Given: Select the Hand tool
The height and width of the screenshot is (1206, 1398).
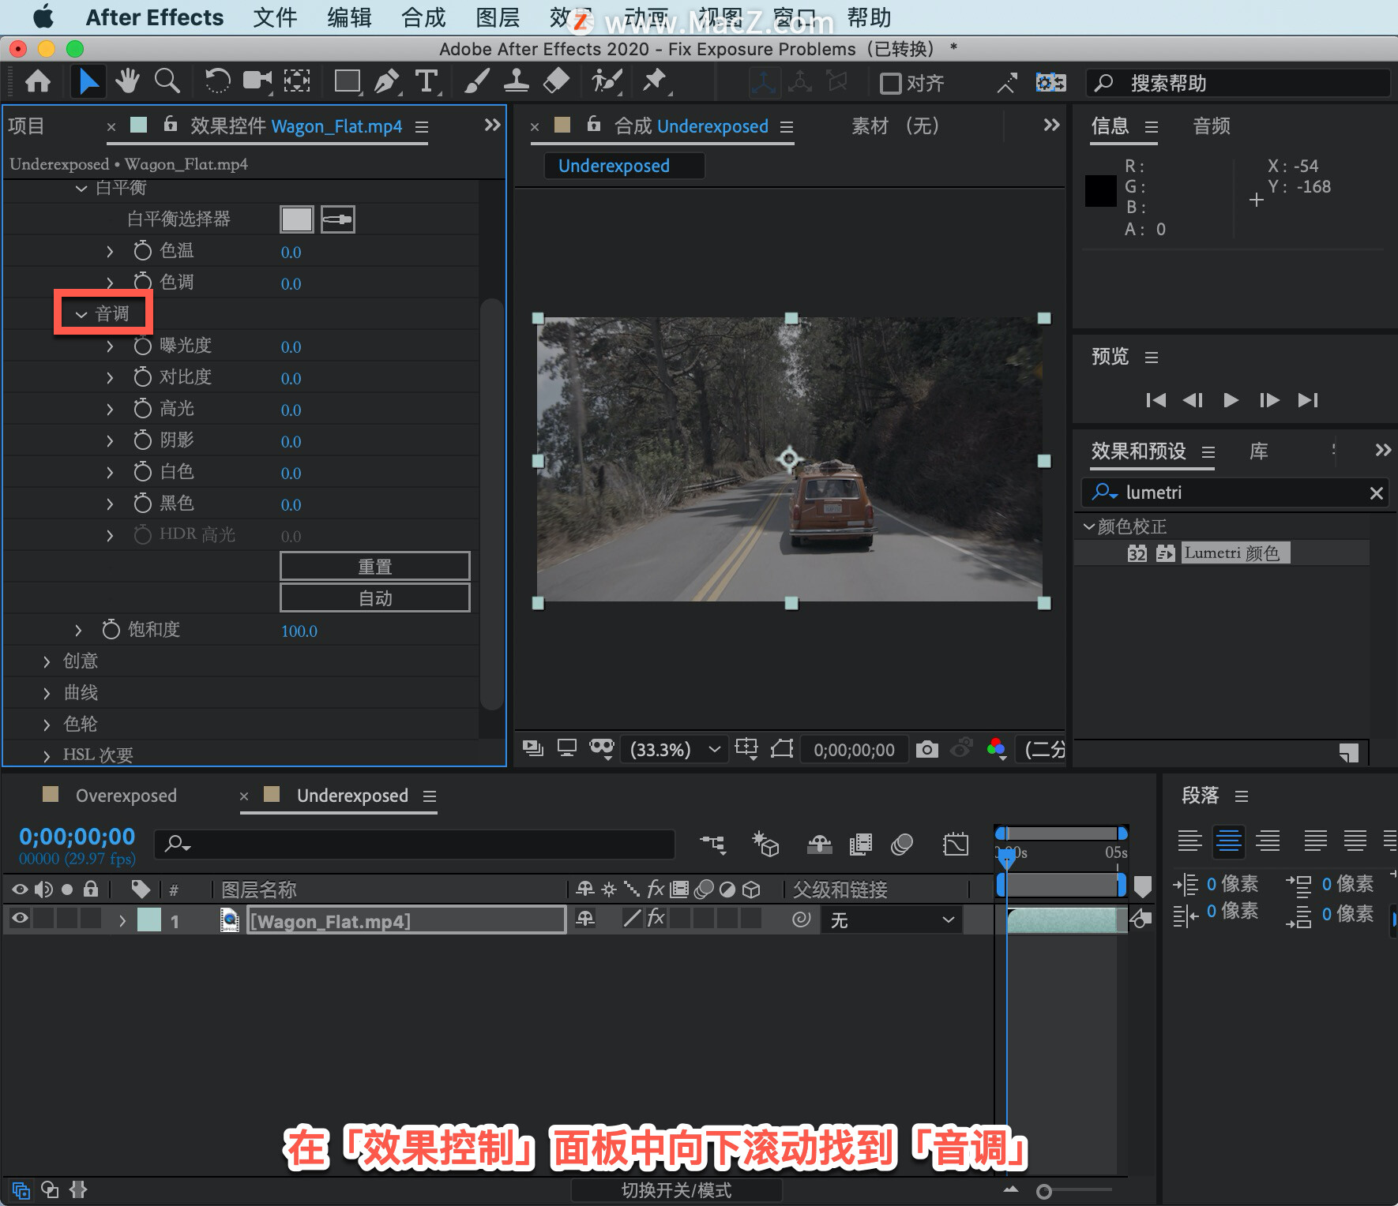Looking at the screenshot, I should click(x=126, y=81).
